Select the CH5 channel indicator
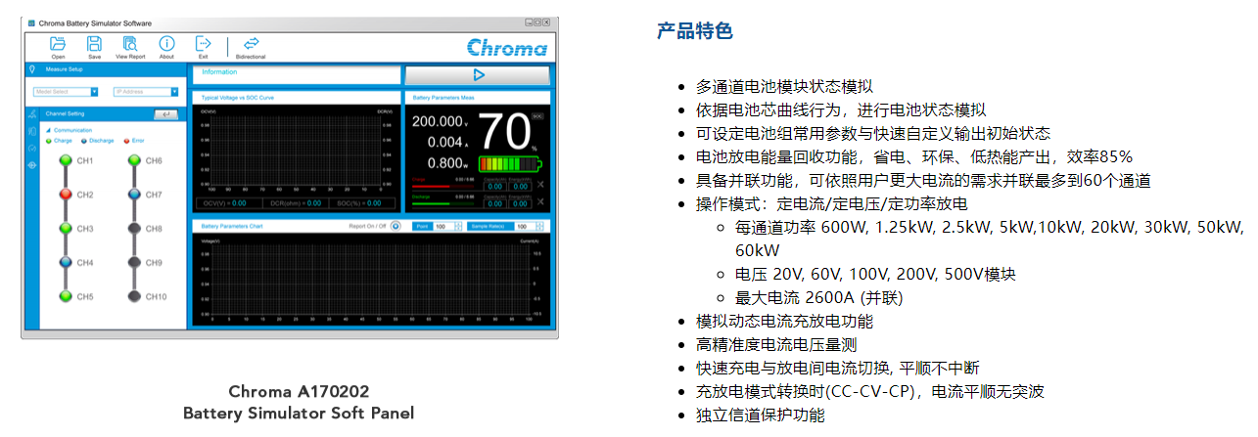1258x437 pixels. point(66,296)
